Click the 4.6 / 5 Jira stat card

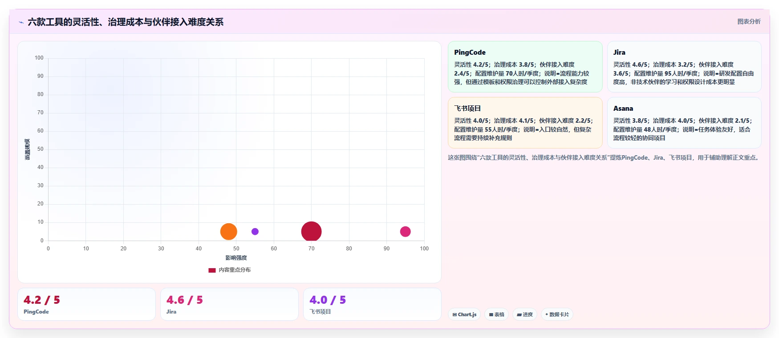click(x=229, y=304)
